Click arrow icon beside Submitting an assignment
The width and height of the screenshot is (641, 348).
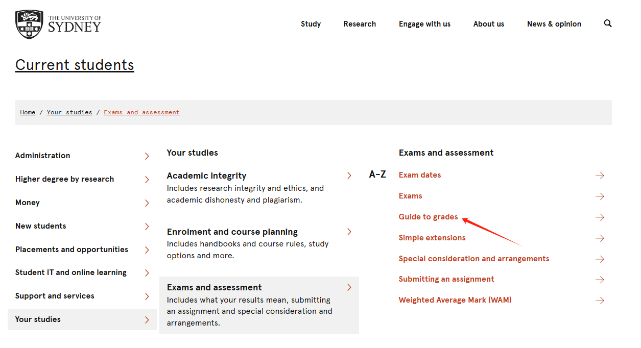600,280
